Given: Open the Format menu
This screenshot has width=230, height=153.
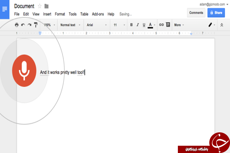Looking at the screenshot, I should tap(60, 14).
